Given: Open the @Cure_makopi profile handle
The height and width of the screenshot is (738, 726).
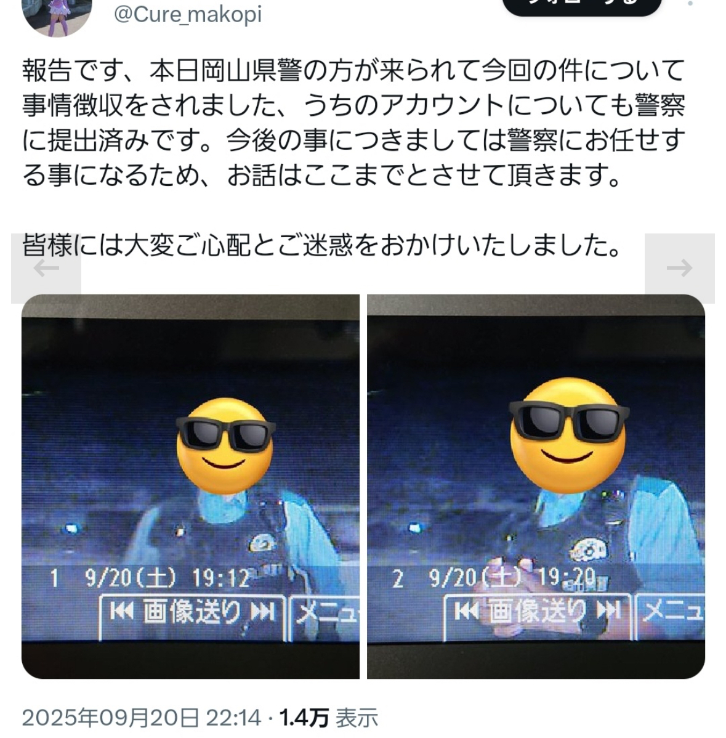Looking at the screenshot, I should pos(188,15).
